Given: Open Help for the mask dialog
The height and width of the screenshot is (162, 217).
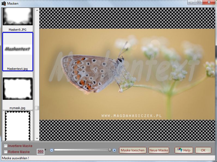Looking at the screenshot, I should click(x=184, y=150).
